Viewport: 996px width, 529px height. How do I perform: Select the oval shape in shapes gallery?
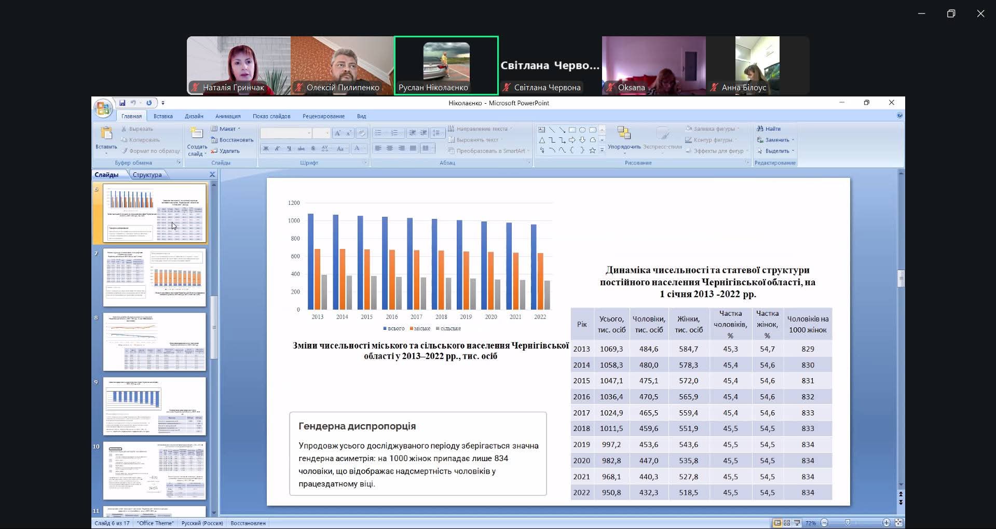click(582, 130)
